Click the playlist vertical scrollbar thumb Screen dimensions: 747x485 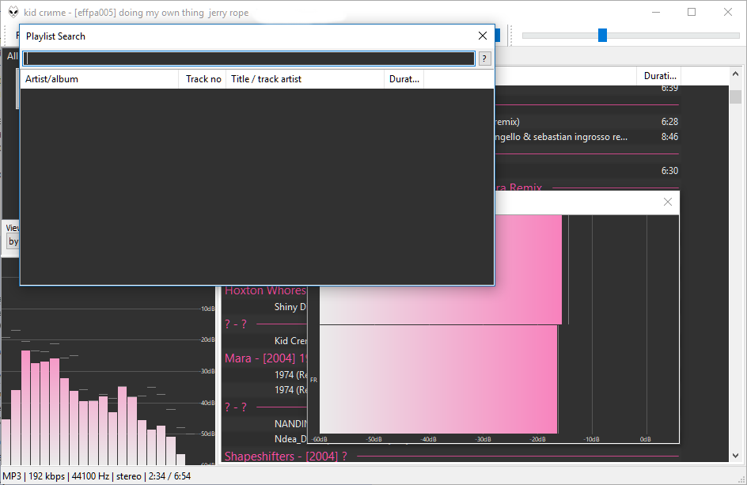(x=735, y=97)
